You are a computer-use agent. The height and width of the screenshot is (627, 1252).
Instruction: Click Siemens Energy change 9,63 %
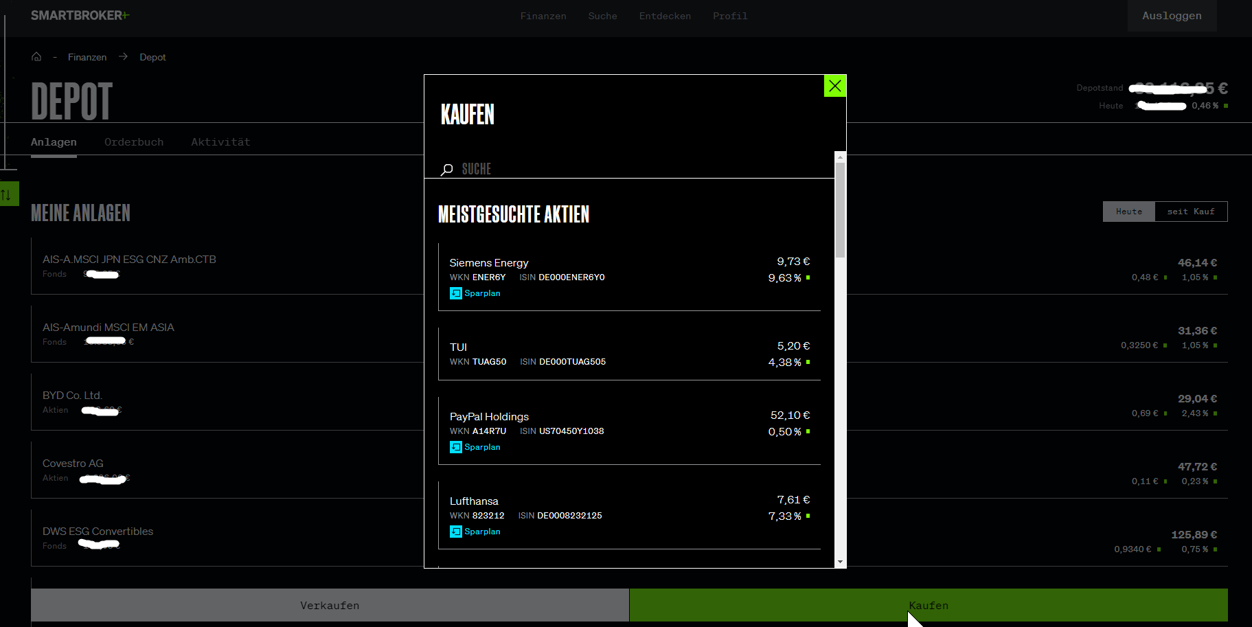(x=785, y=278)
